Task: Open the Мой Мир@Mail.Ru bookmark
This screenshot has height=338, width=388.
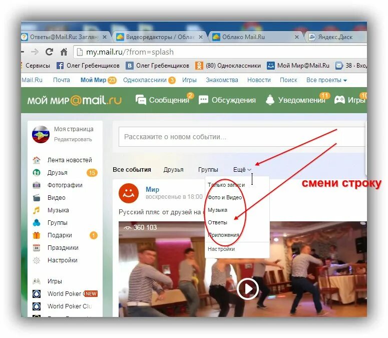Action: tap(298, 66)
